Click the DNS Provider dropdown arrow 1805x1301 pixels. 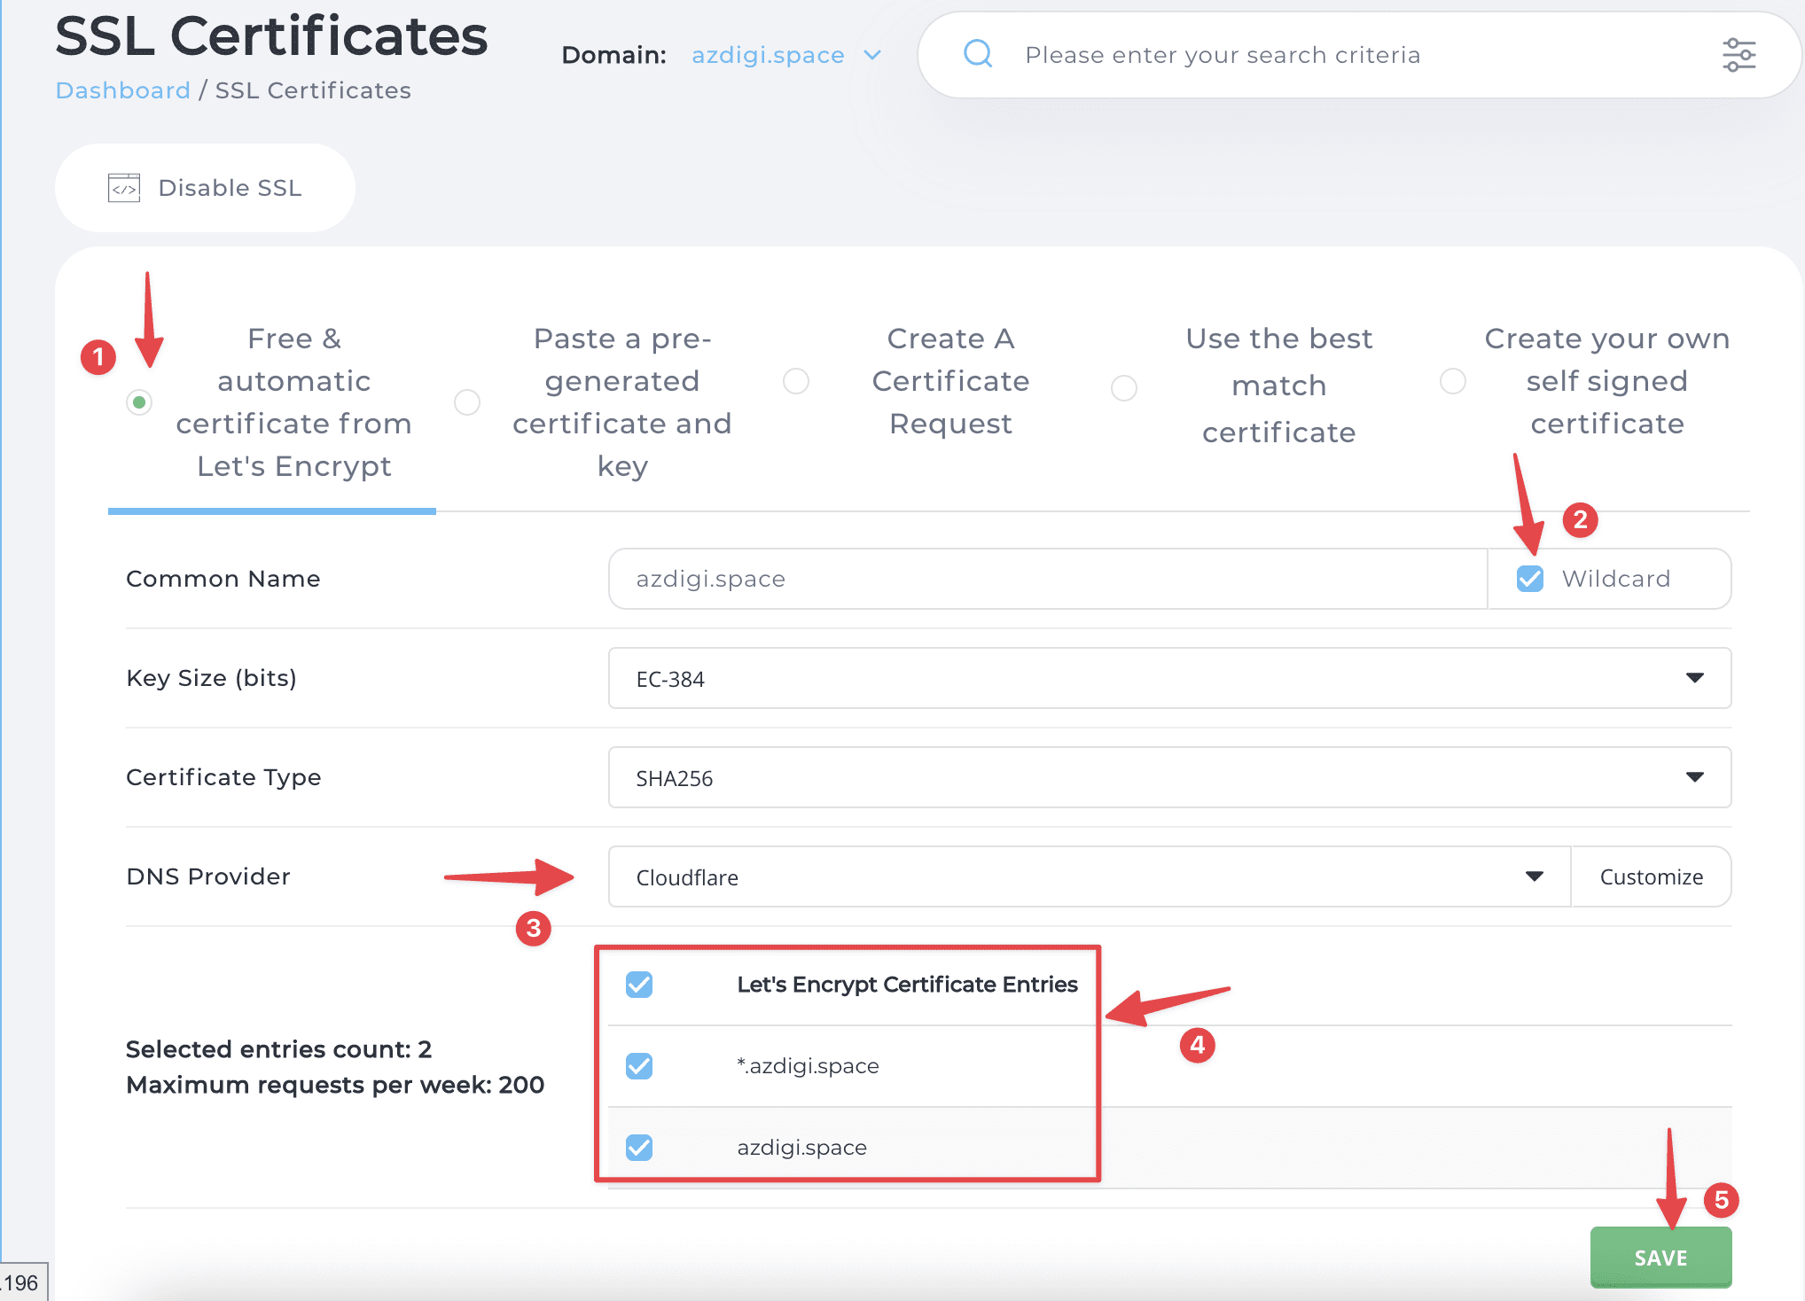(x=1534, y=876)
